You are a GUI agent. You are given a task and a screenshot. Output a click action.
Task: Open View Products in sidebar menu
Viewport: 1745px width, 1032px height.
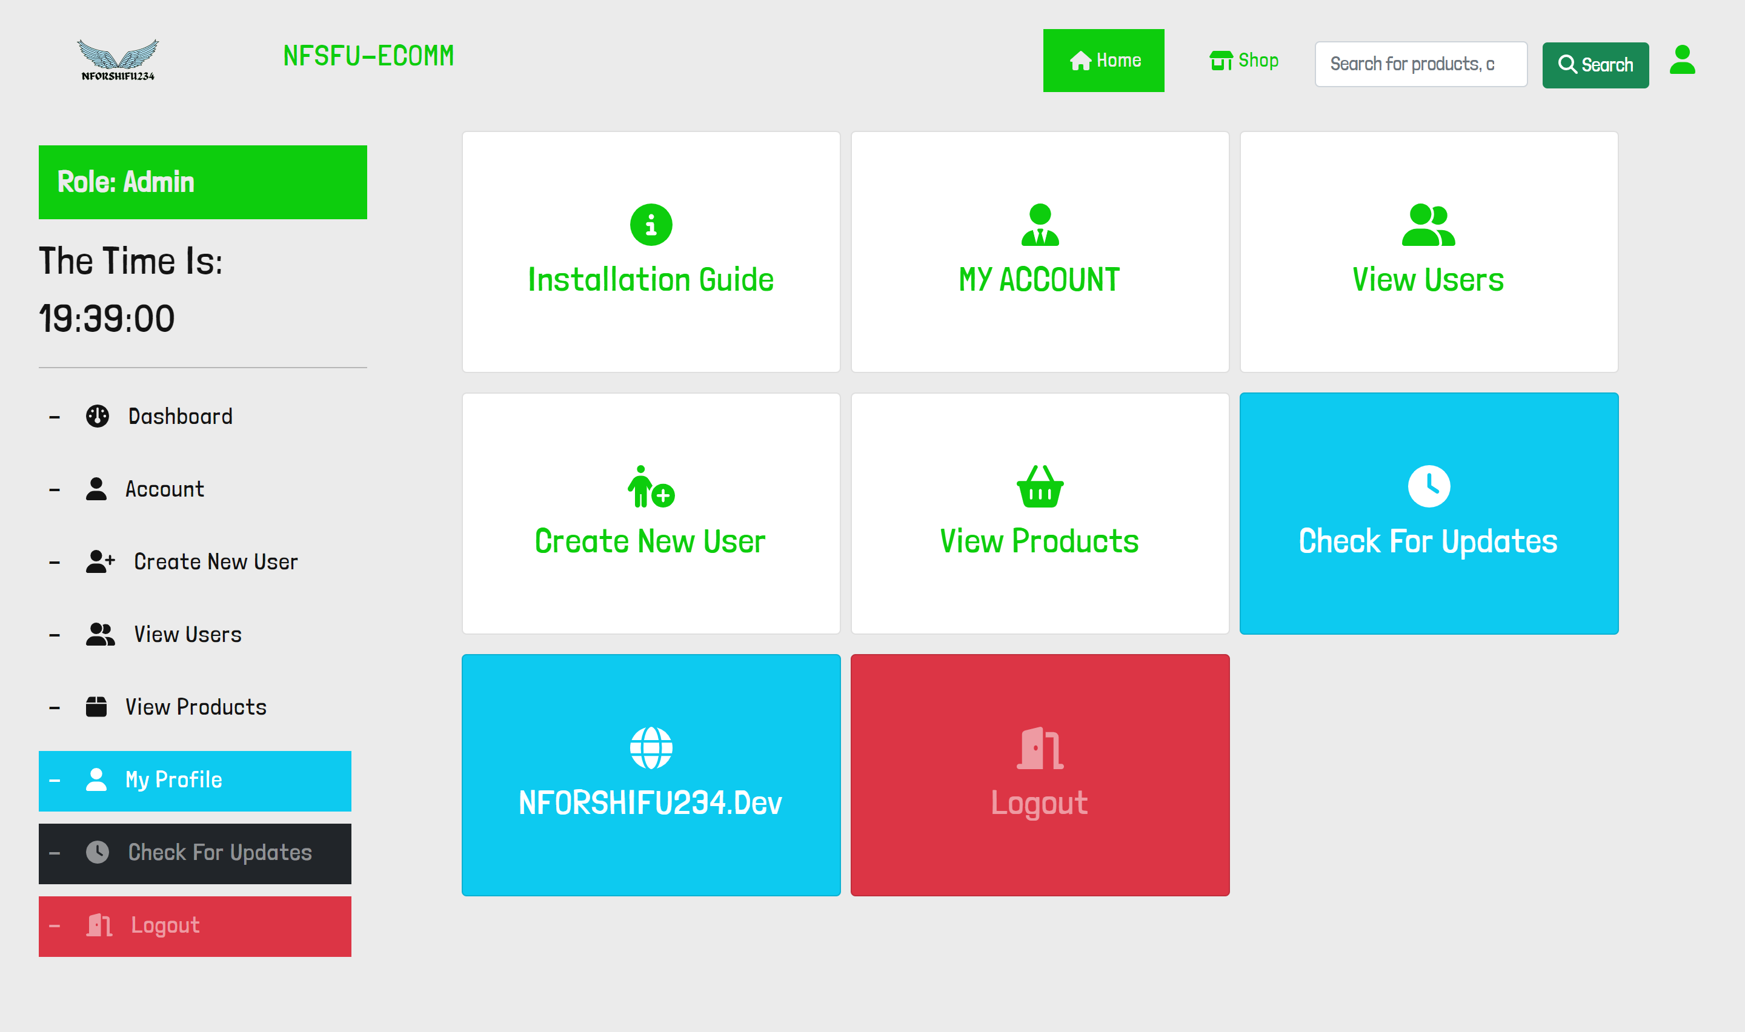click(x=196, y=707)
